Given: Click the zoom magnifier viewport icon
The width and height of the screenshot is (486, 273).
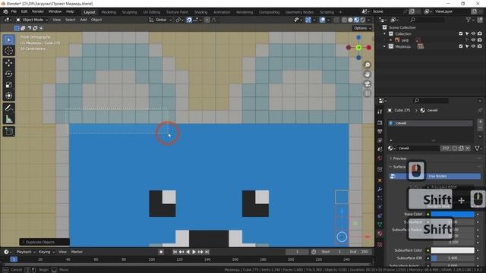Looking at the screenshot, I should click(x=367, y=64).
